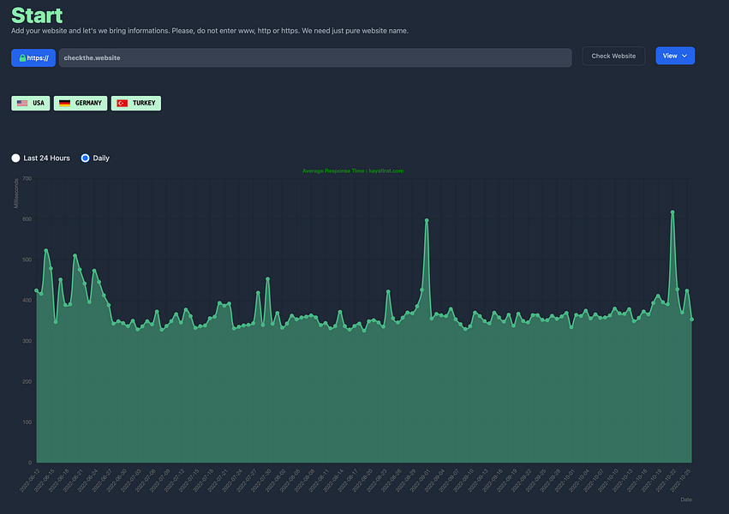Click the last data point of the chart
Screen dimensions: 729x514
pos(692,320)
